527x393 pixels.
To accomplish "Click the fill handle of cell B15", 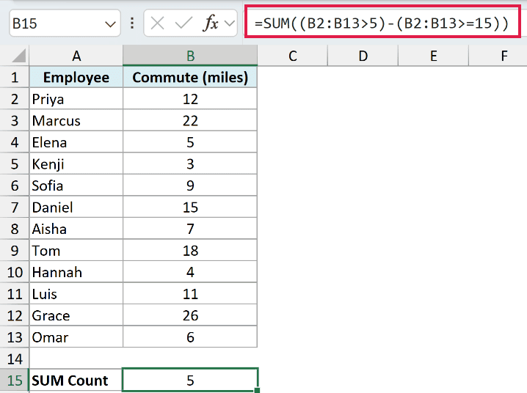I will (257, 390).
